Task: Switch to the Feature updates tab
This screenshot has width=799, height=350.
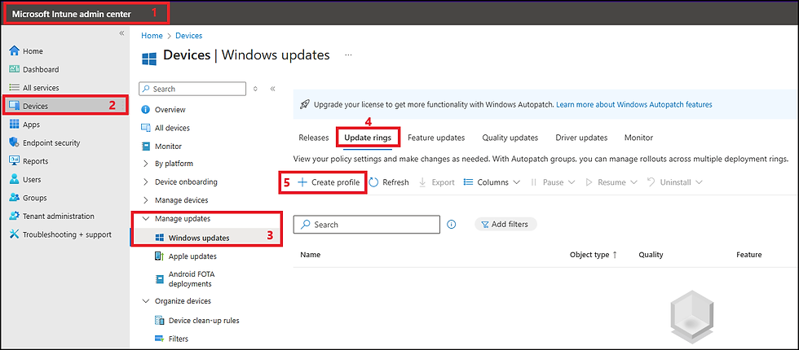Action: tap(436, 138)
